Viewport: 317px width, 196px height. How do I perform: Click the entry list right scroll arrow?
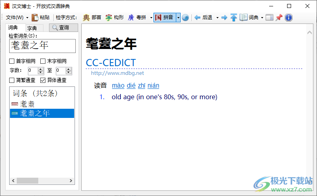pos(71,180)
